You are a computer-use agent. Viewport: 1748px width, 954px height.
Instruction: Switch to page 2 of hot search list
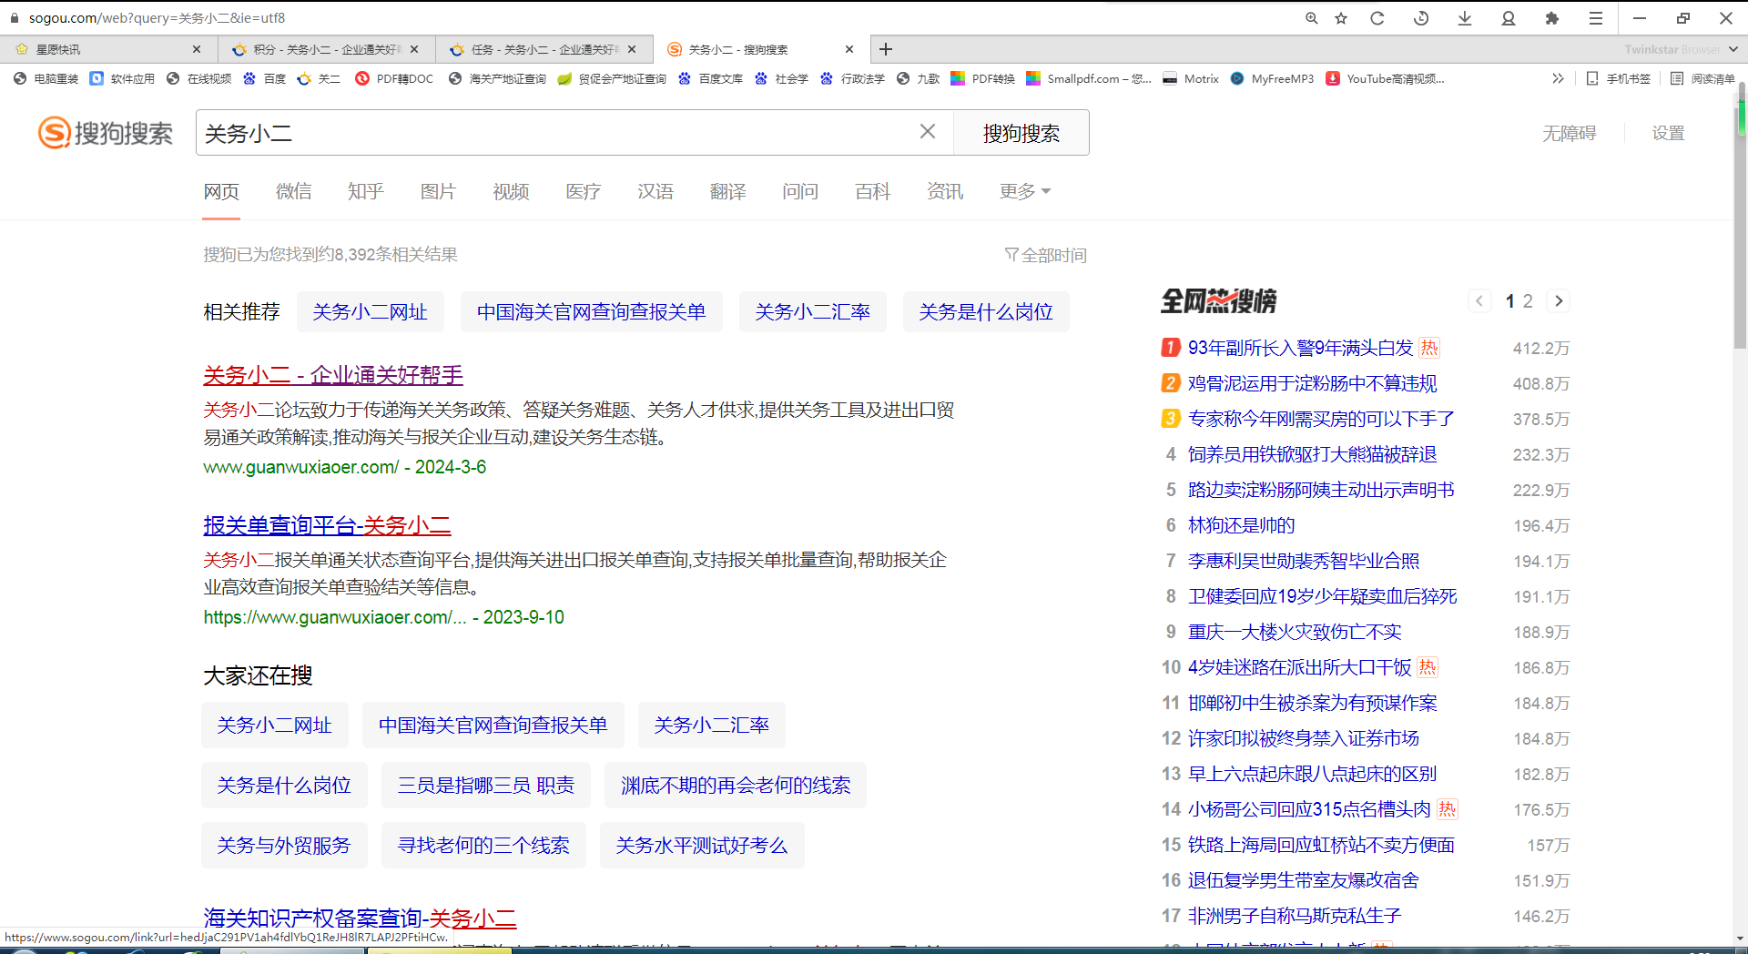pyautogui.click(x=1528, y=301)
